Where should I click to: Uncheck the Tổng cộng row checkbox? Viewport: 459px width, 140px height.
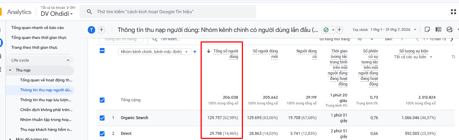click(x=102, y=100)
